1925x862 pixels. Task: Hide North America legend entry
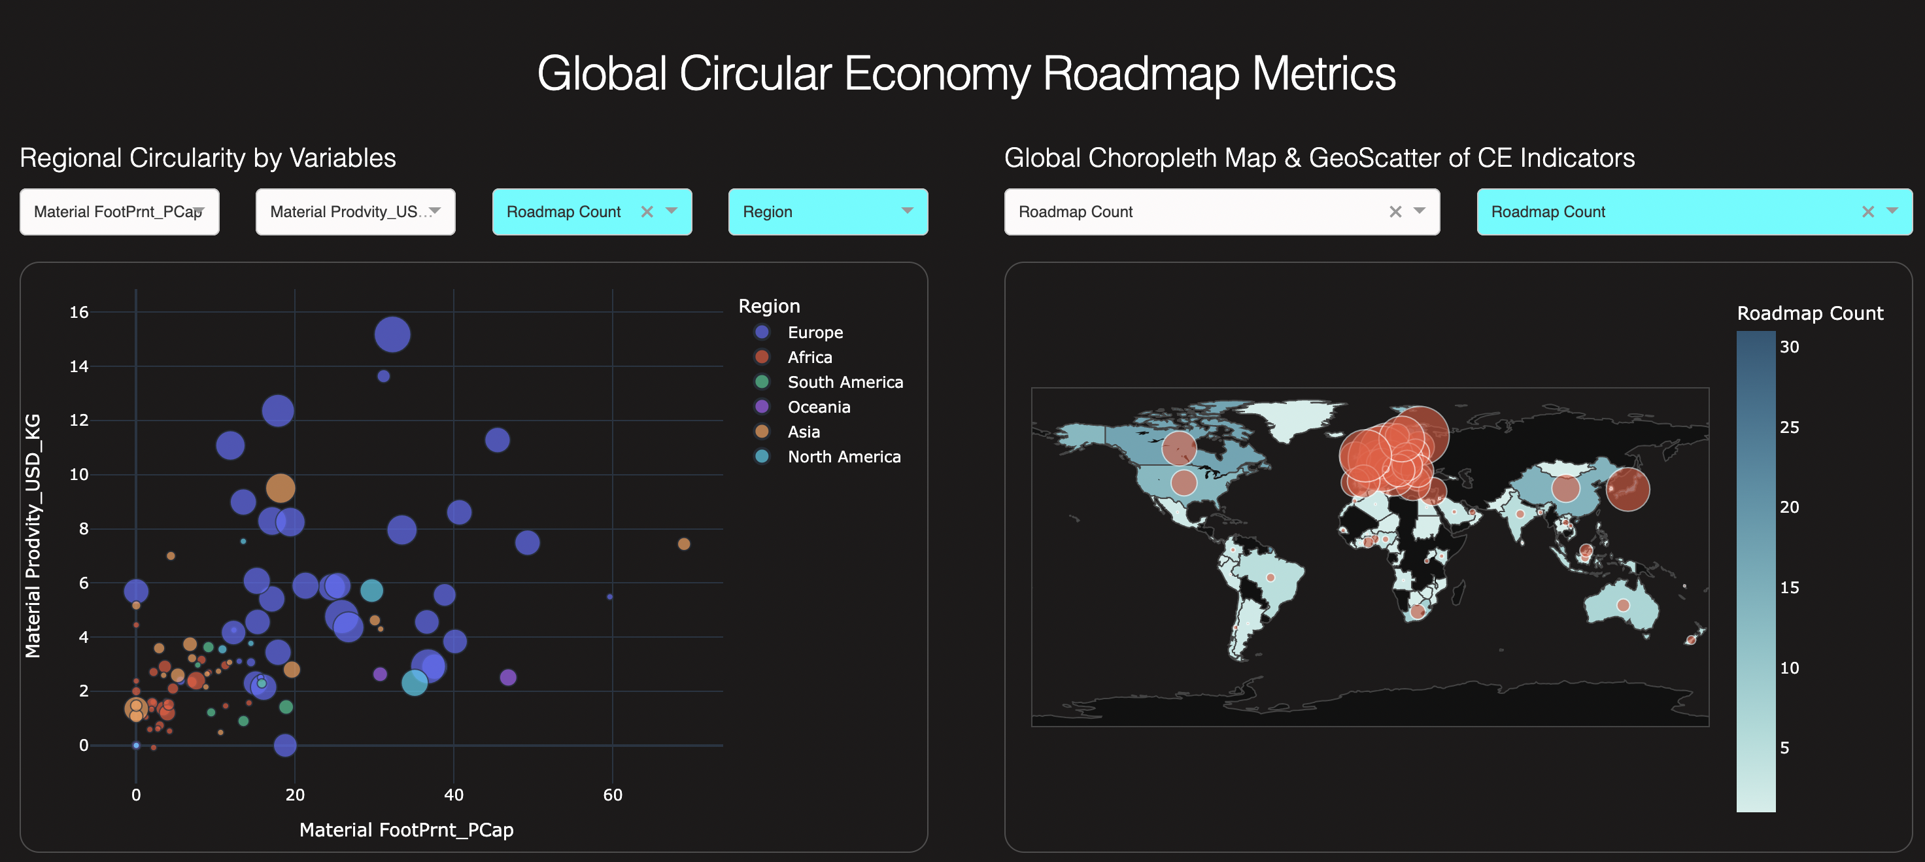pos(843,457)
